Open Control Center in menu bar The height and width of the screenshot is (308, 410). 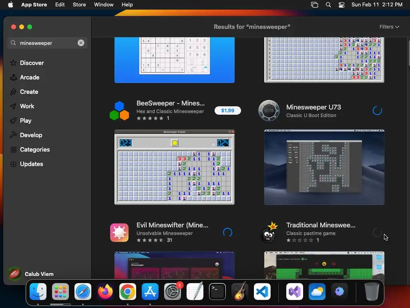(x=342, y=4)
